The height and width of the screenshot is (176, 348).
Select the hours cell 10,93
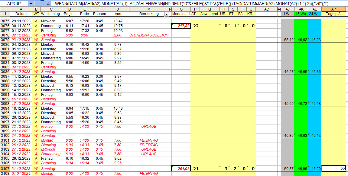(x=118, y=30)
